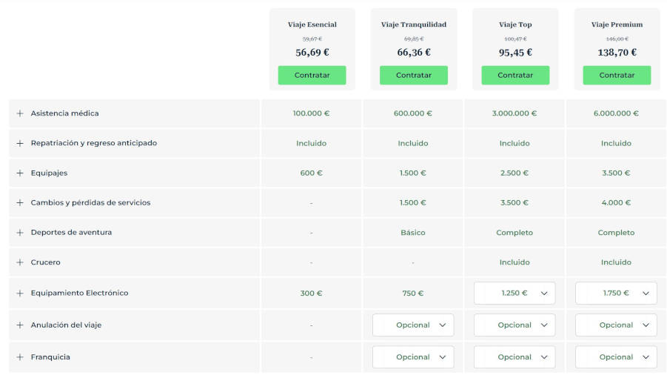
Task: Open Anulación Opcional dropdown for Viaje Top
Action: point(515,325)
